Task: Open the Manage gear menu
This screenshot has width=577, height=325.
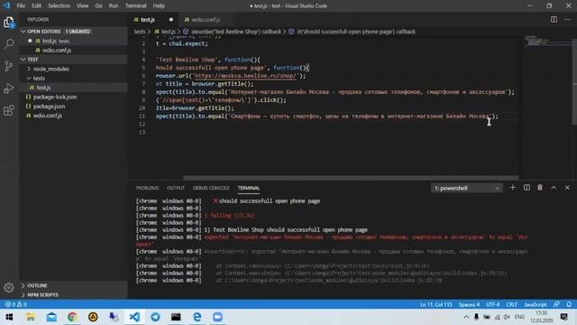Action: click(x=9, y=287)
